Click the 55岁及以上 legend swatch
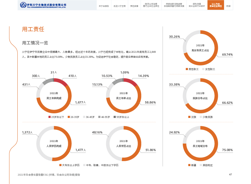Image resolution: width=251 pixels, height=184 pixels. click(114, 117)
